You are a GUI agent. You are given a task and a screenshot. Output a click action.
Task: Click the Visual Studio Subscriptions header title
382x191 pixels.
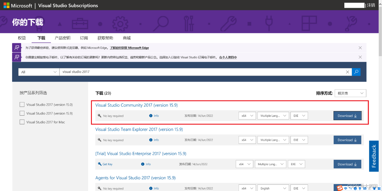(x=69, y=5)
